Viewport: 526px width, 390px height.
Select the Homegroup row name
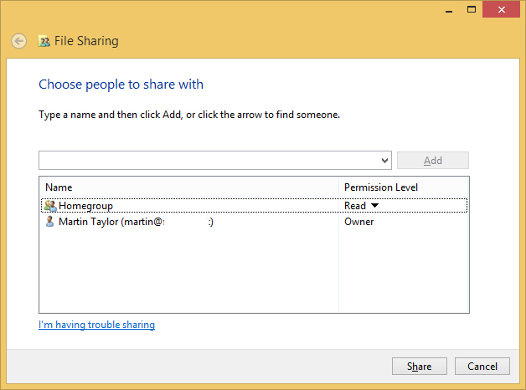pos(85,206)
